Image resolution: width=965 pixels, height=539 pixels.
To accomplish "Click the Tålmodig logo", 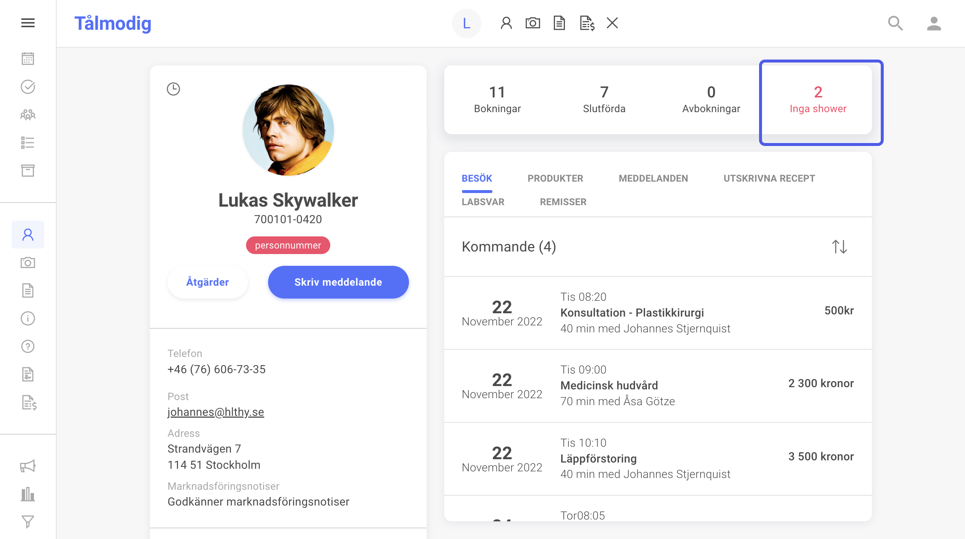I will coord(113,23).
